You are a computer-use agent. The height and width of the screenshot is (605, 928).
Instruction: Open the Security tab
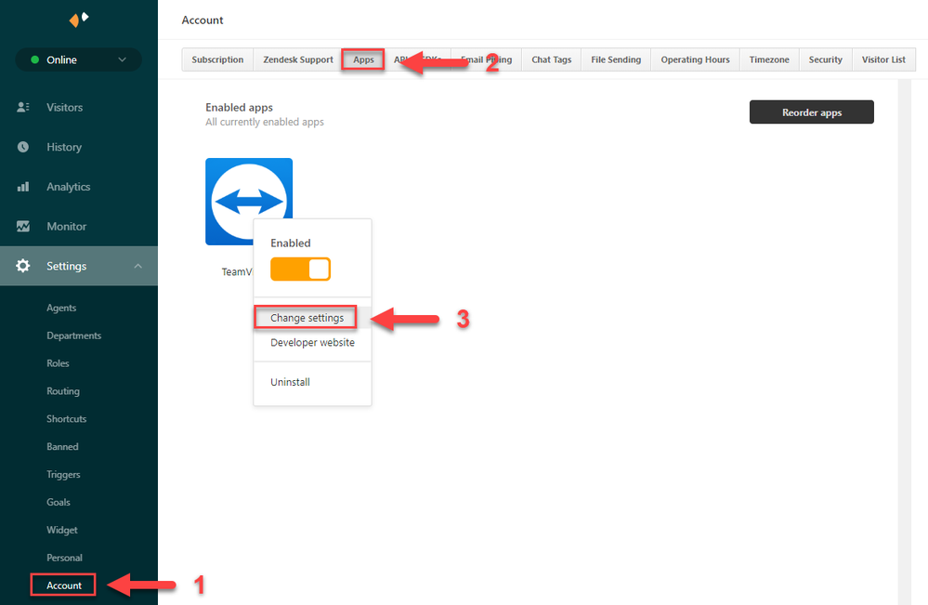[x=824, y=59]
